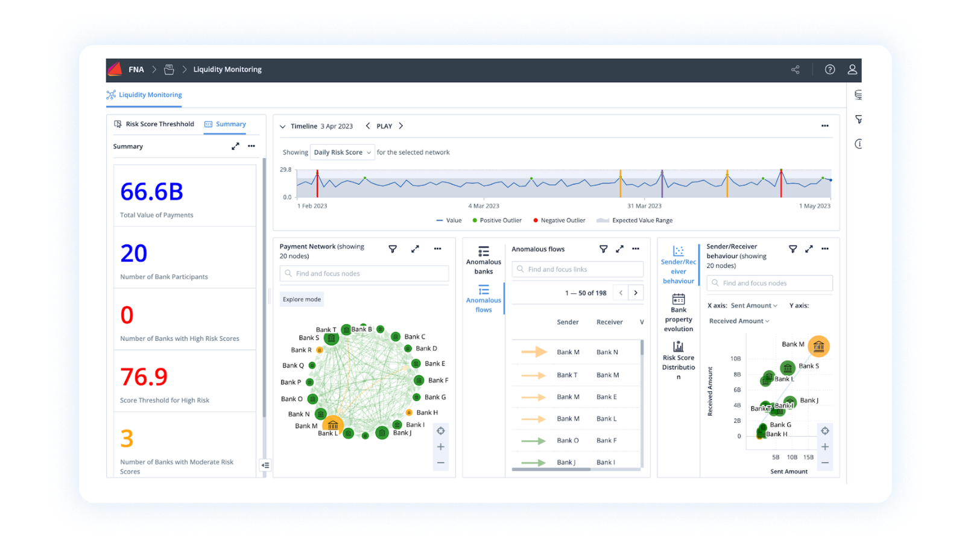Click the Summary panel vertical scrollbar
965x543 pixels.
point(264,287)
